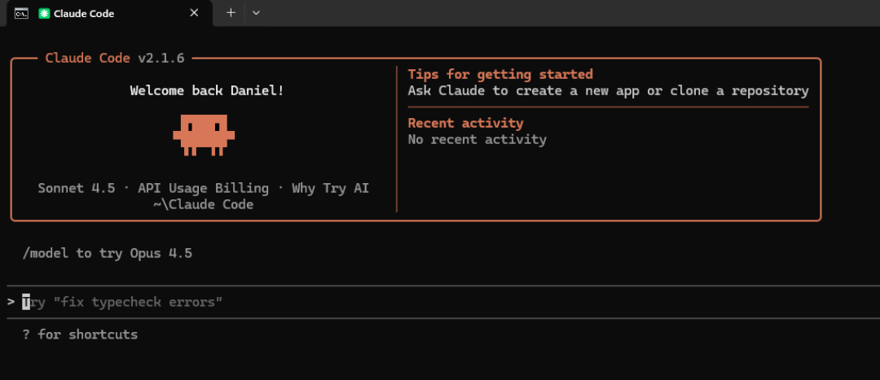Click the terminal icon in the title bar
The image size is (880, 380).
[x=22, y=14]
